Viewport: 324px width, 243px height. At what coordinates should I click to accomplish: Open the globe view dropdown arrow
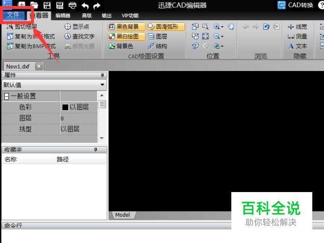(x=222, y=46)
